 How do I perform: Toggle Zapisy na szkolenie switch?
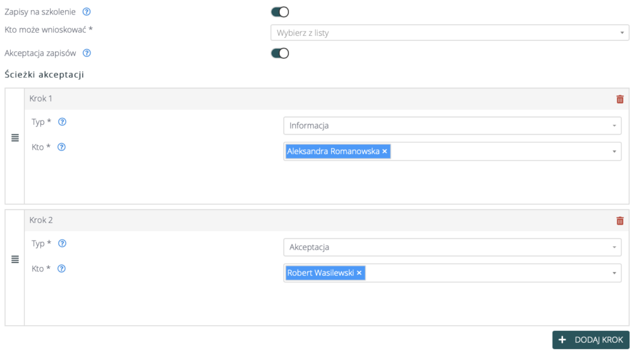[280, 12]
